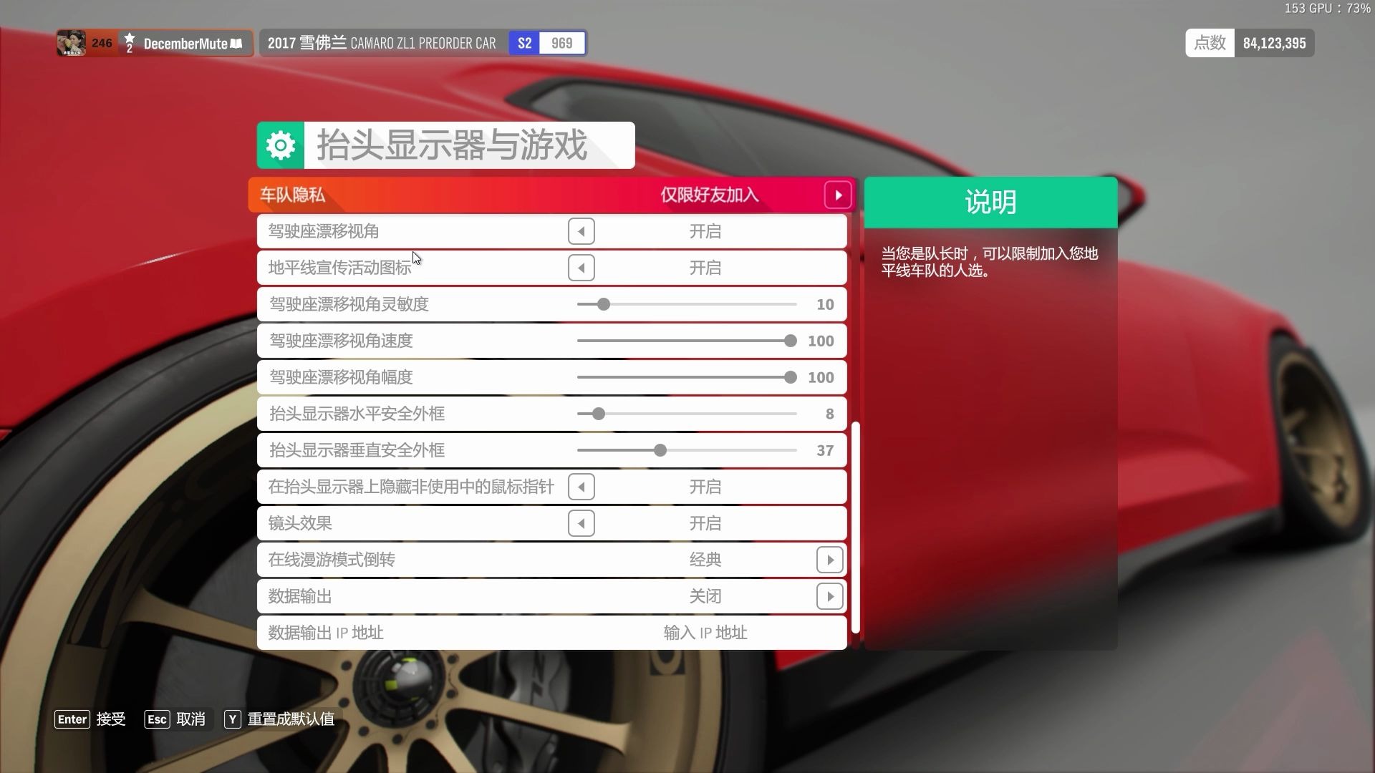The width and height of the screenshot is (1375, 773).
Task: Select the 镜头效果 row label
Action: pos(300,523)
